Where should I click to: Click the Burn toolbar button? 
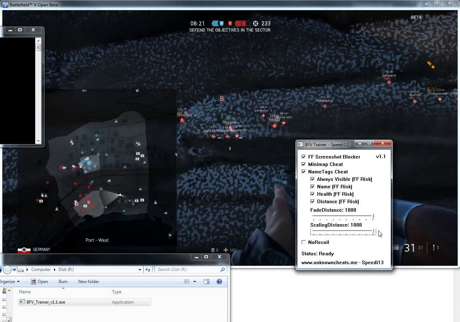pyautogui.click(x=63, y=282)
